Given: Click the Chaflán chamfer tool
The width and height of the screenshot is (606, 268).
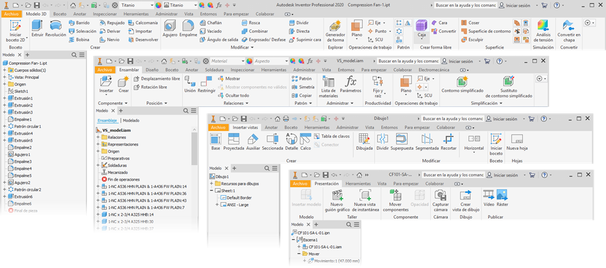Looking at the screenshot, I should [x=211, y=23].
